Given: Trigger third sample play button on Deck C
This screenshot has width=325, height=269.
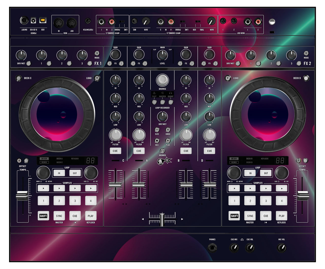Looking at the screenshot, I should 75,188.
